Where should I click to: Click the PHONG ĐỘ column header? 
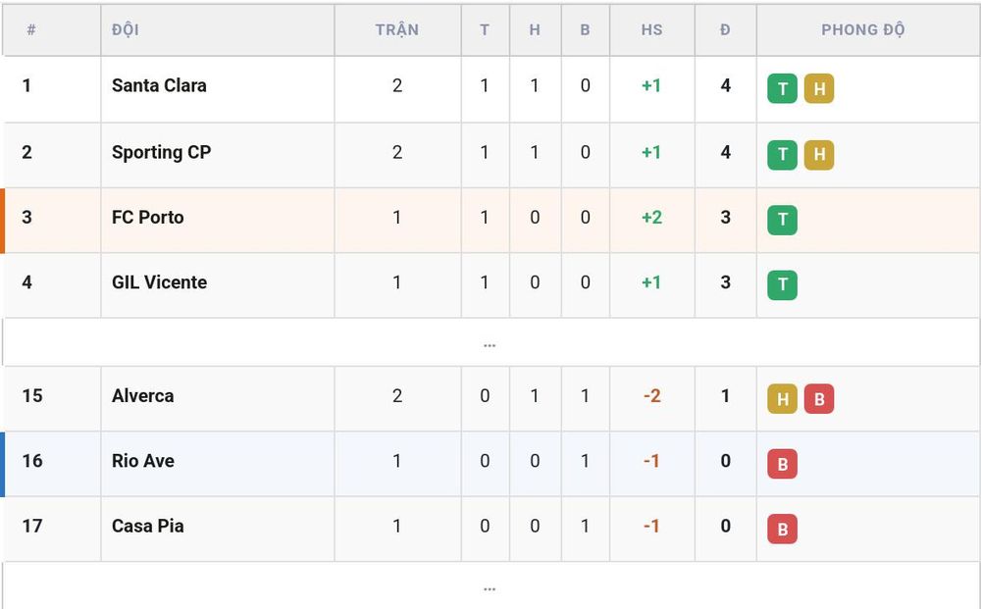pyautogui.click(x=862, y=29)
